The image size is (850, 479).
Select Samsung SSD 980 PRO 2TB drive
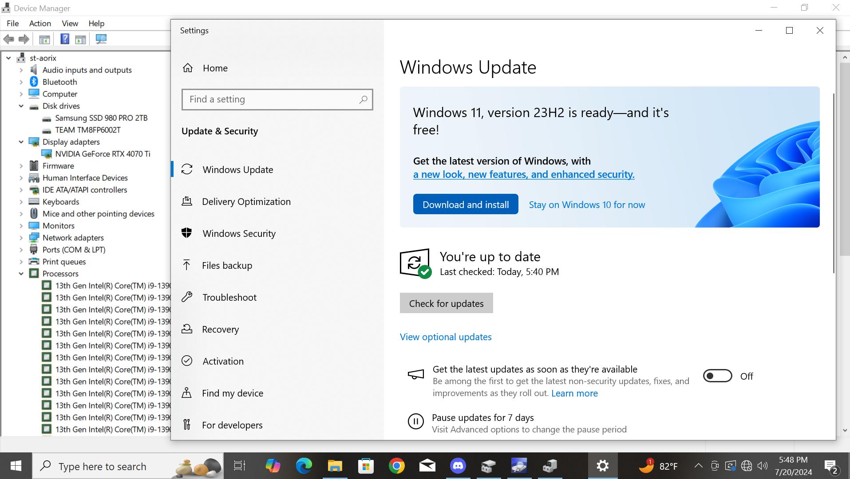tap(101, 118)
